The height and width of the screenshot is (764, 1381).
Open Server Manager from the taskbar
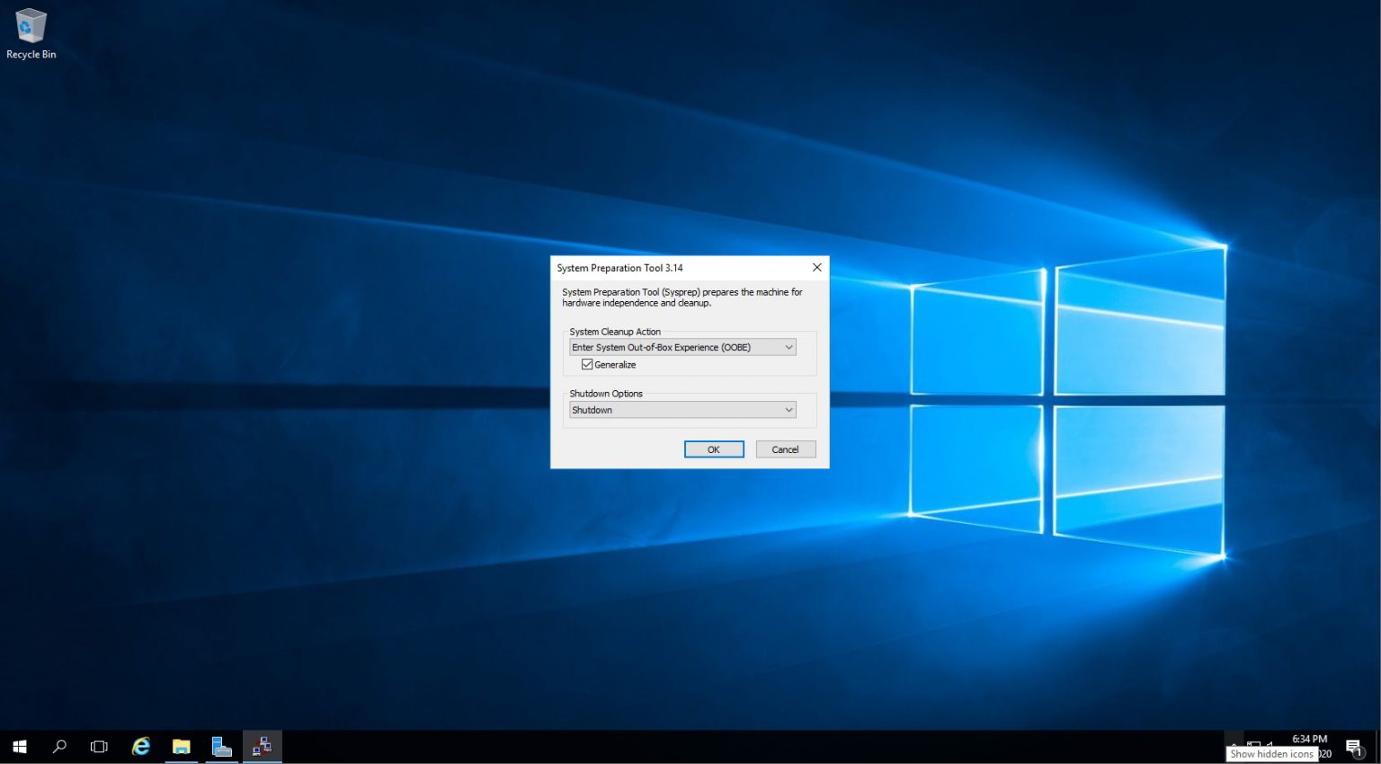pyautogui.click(x=221, y=746)
